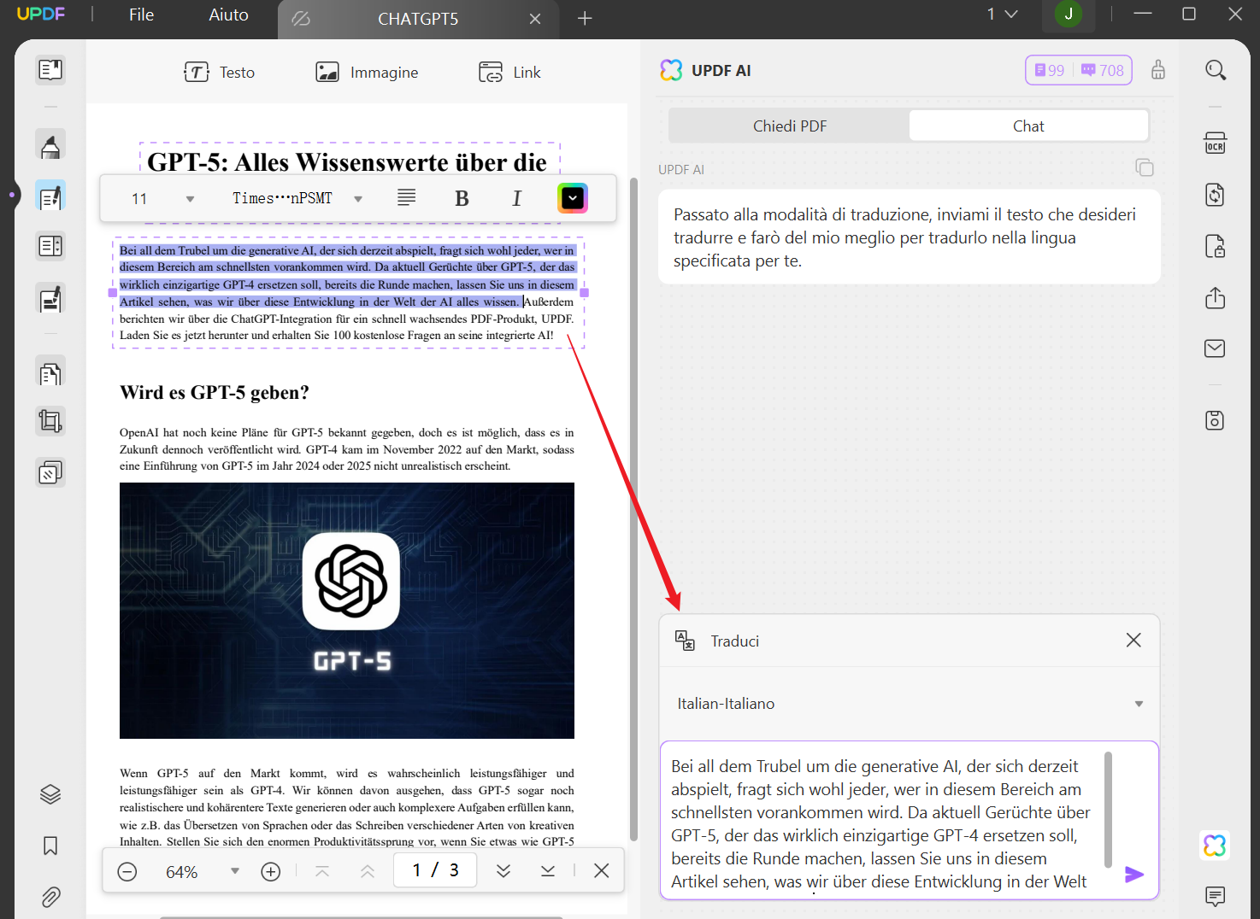
Task: Select the highlighter Comment tool in sidebar
Action: (x=50, y=145)
